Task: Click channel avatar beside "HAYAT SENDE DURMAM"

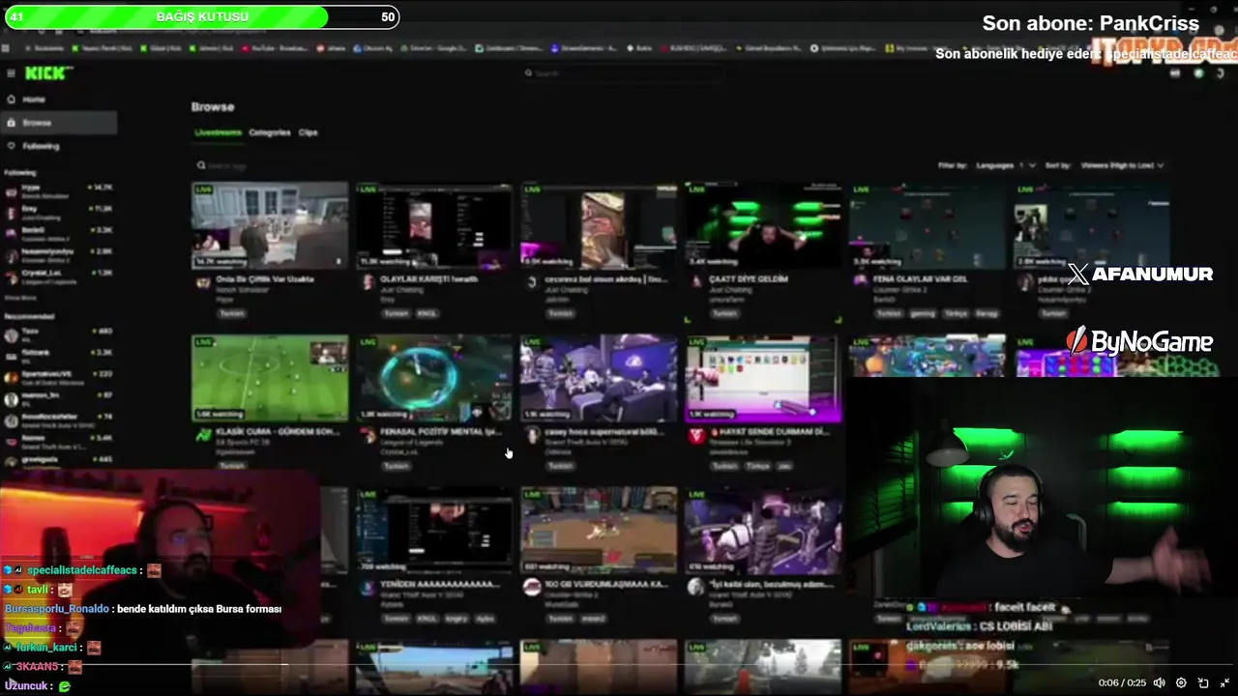Action: tap(696, 435)
